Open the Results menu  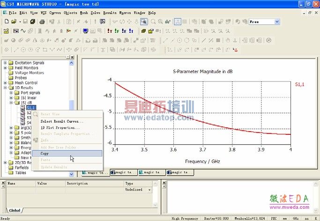[110, 13]
